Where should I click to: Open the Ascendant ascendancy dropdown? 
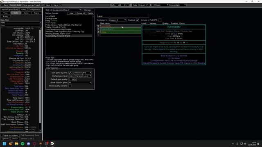[178, 5]
